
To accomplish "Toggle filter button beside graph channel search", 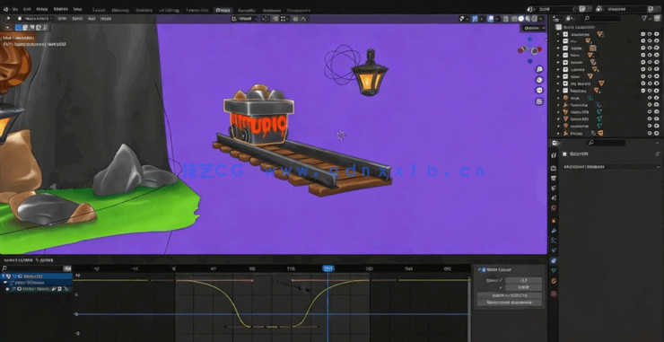I will pos(67,268).
